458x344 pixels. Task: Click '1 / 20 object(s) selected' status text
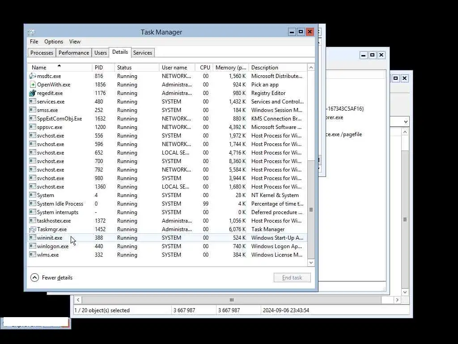pos(102,310)
